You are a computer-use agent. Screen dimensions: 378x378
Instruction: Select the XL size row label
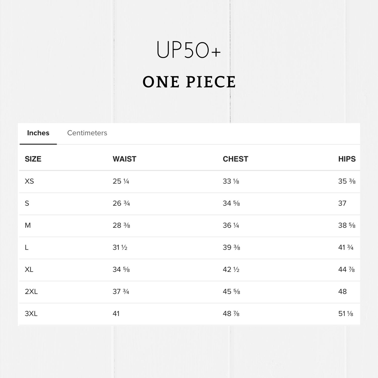point(29,270)
